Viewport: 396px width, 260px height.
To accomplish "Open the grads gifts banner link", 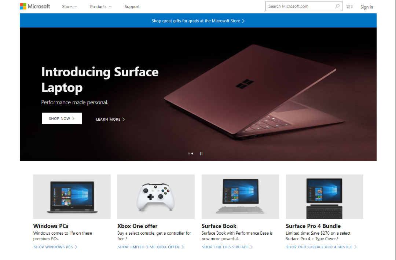I will (198, 21).
